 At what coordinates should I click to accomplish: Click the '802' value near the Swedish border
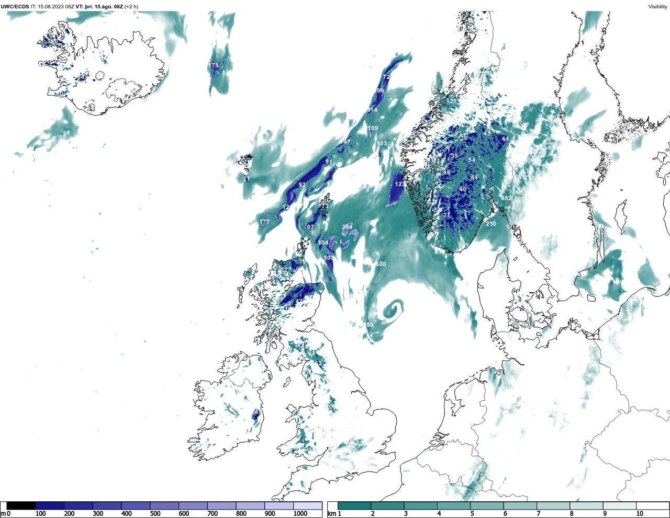coord(506,198)
